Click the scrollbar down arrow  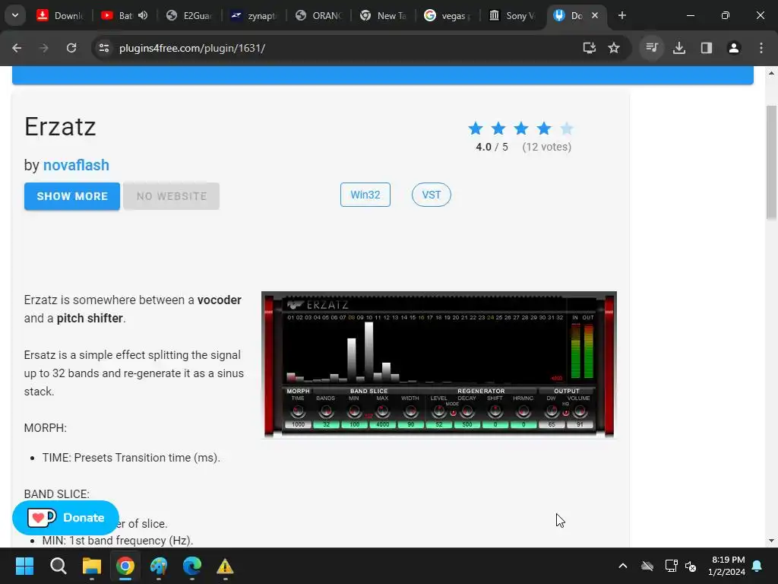click(771, 541)
